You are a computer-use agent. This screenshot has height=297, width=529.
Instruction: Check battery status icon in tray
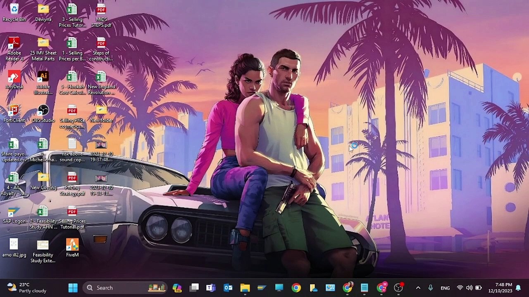(479, 288)
